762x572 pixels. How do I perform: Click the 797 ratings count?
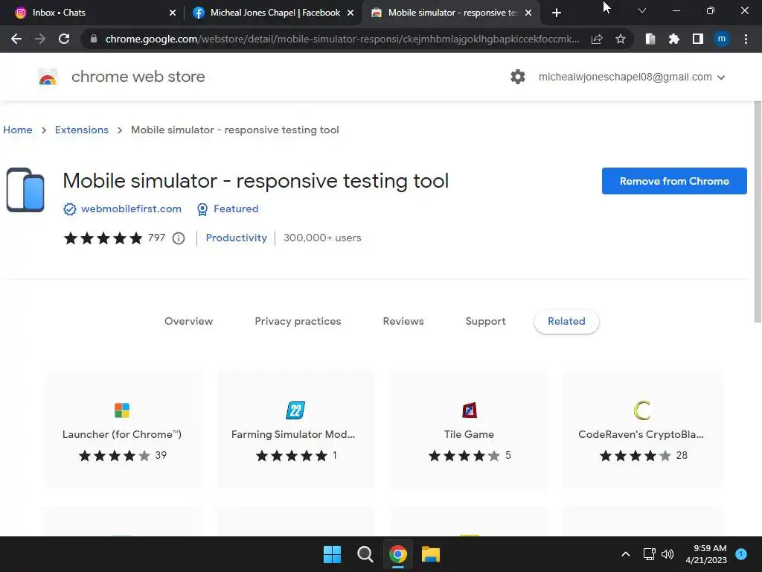tap(156, 238)
